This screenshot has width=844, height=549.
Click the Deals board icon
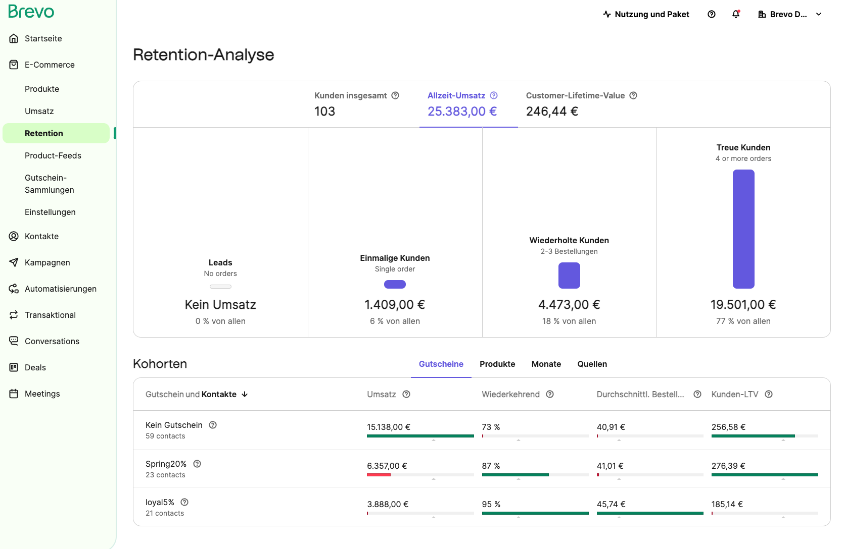(14, 367)
